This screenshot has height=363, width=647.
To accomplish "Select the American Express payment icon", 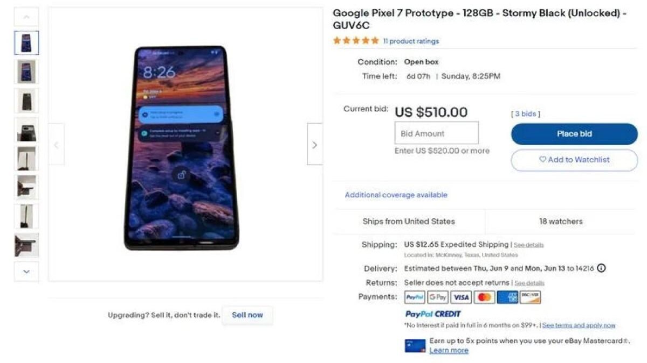I will coord(507,296).
